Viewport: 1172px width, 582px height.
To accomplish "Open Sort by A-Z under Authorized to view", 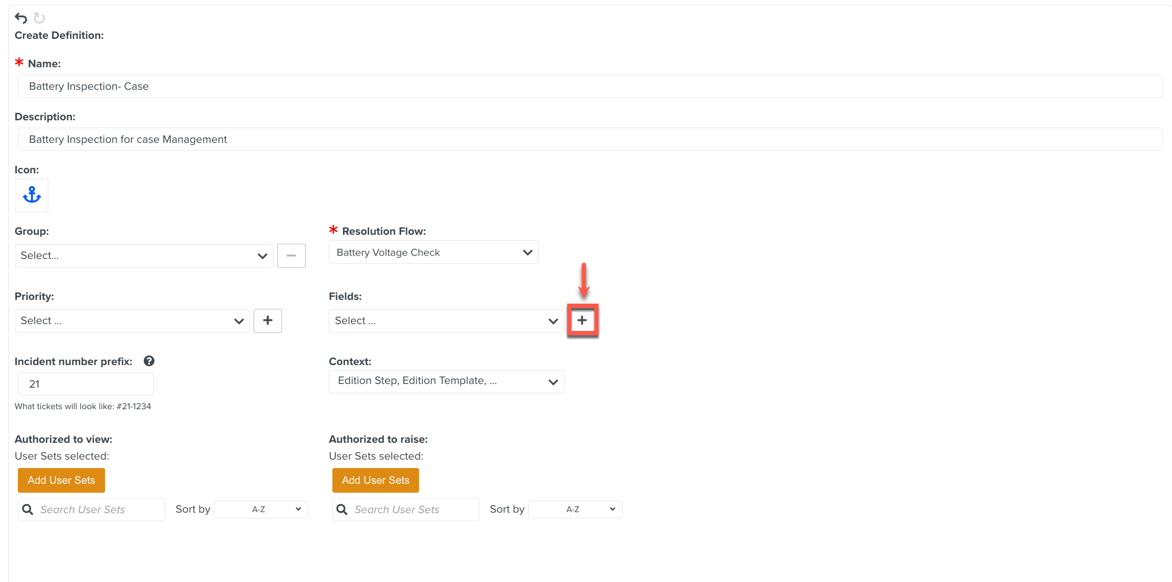I will coord(261,510).
